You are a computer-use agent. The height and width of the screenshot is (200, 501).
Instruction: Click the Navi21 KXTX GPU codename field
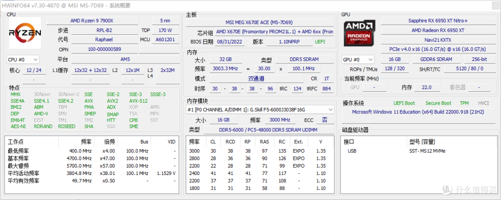coord(438,40)
